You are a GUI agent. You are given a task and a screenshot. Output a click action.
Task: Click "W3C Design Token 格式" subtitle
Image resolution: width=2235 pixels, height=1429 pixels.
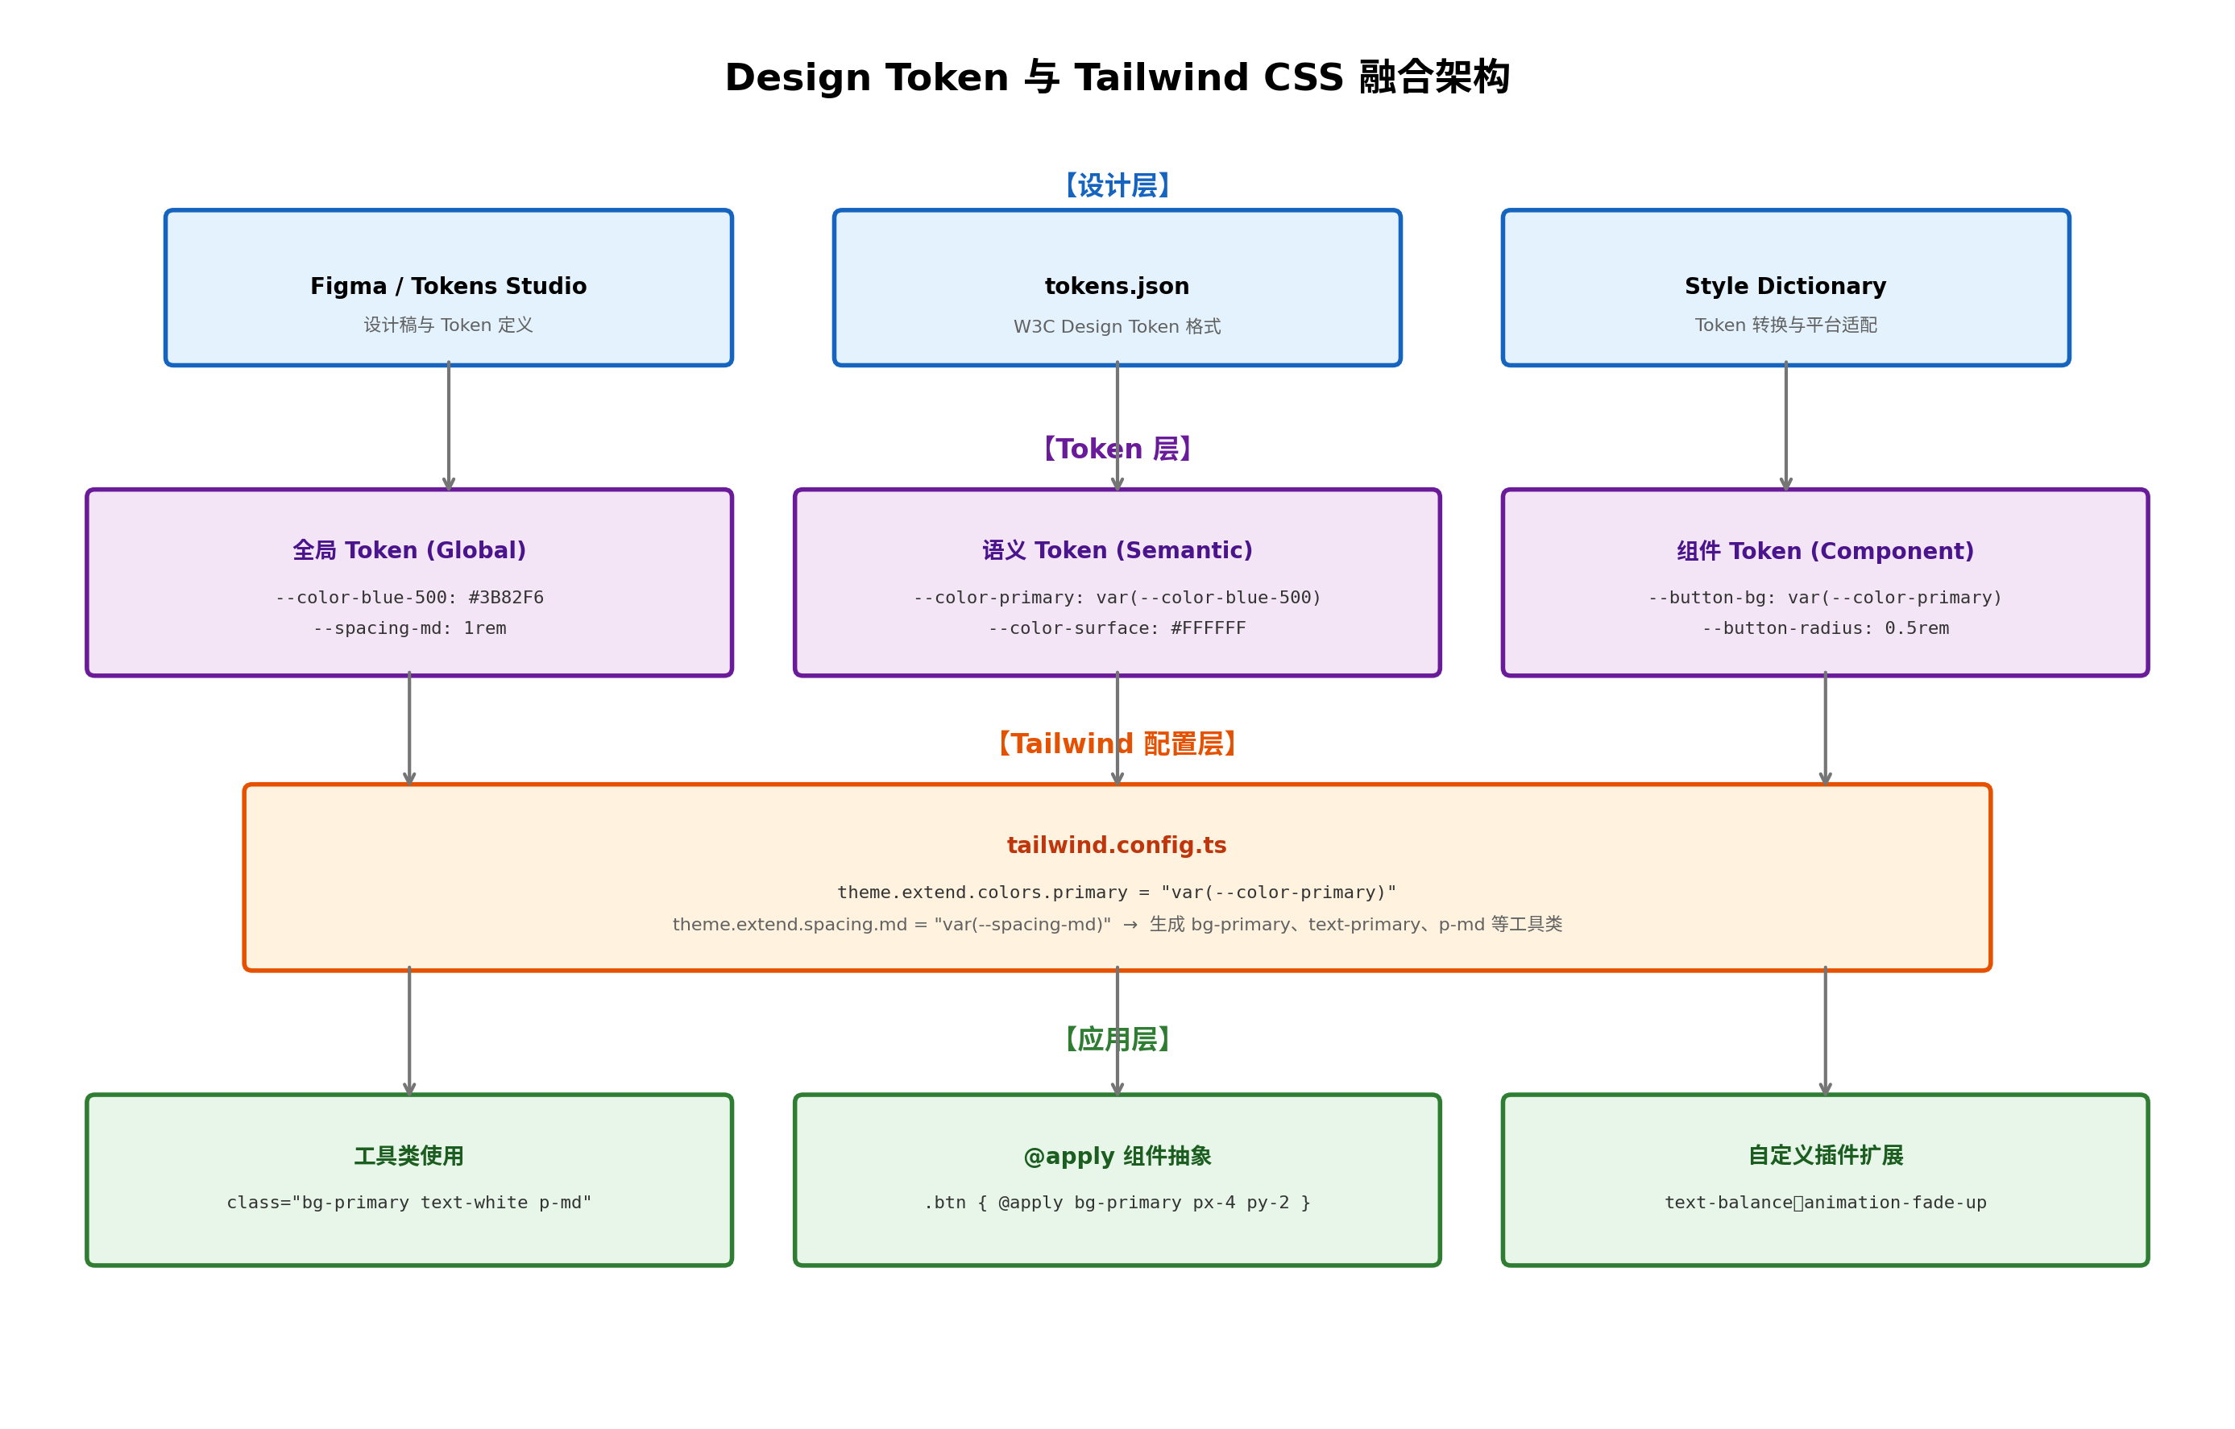click(1117, 326)
